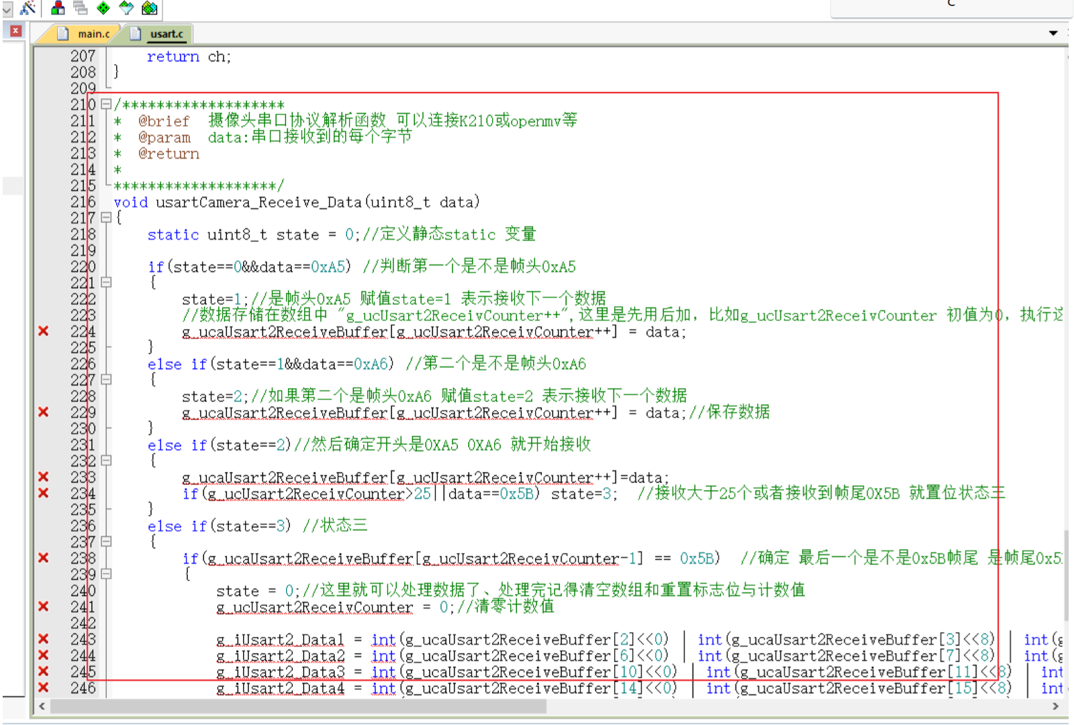Click g_iUsart2_Data3 variable on line 245
Screen dimensions: 1074x725
tap(280, 671)
